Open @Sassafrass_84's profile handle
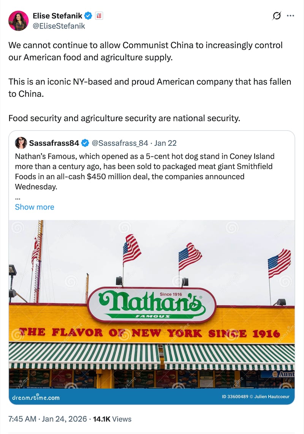 click(120, 143)
